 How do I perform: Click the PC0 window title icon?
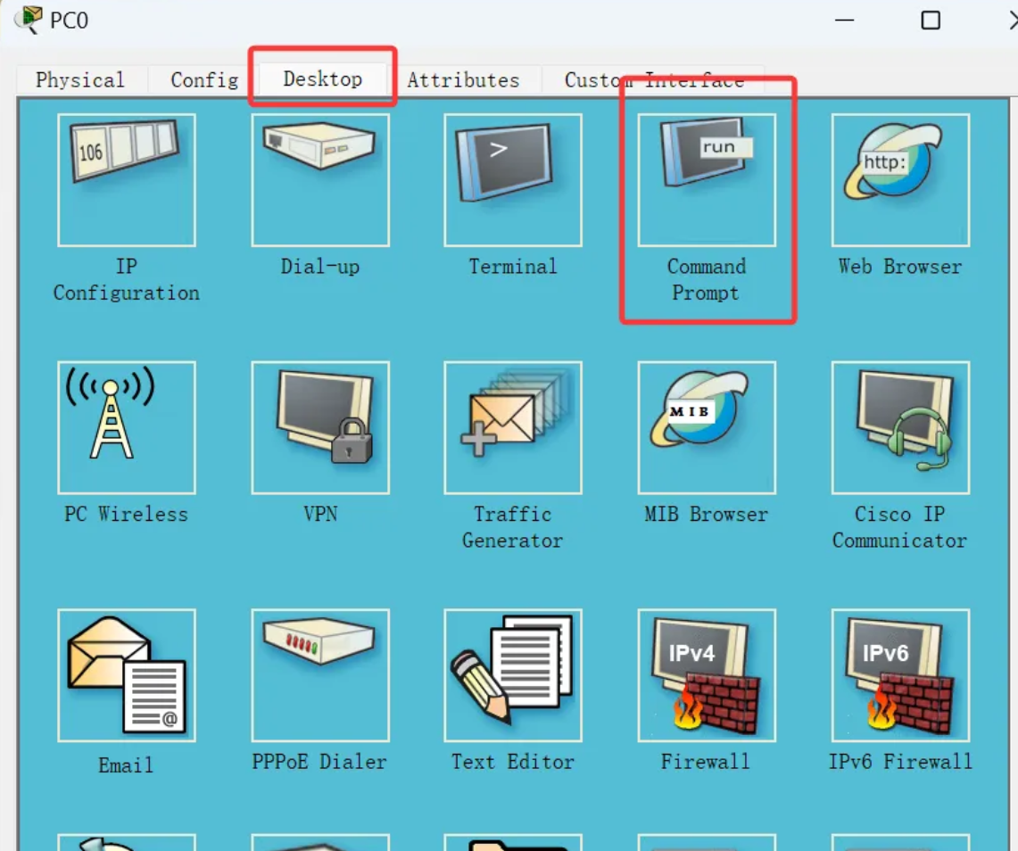pos(29,19)
